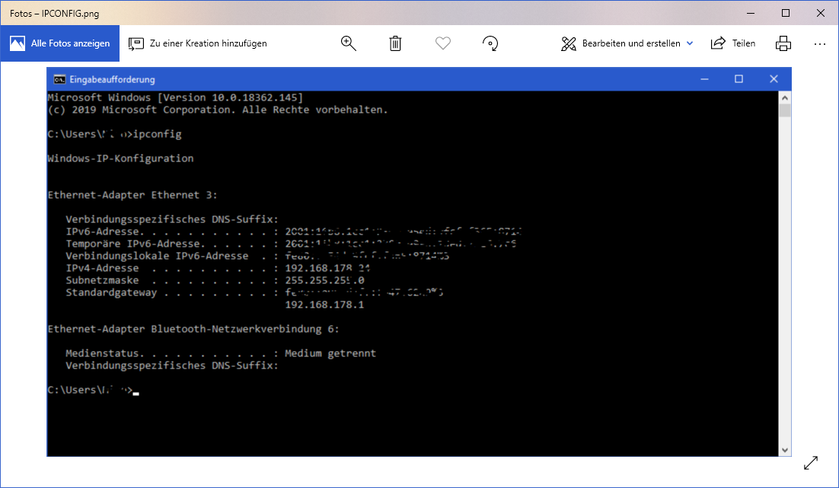The height and width of the screenshot is (488, 839).
Task: Click the Teilen share arrow icon
Action: pyautogui.click(x=718, y=43)
